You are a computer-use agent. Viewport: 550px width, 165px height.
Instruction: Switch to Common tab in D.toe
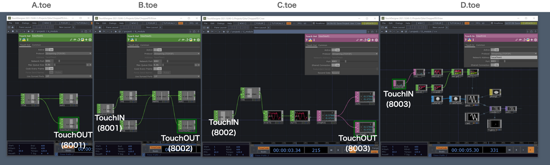click(480, 45)
